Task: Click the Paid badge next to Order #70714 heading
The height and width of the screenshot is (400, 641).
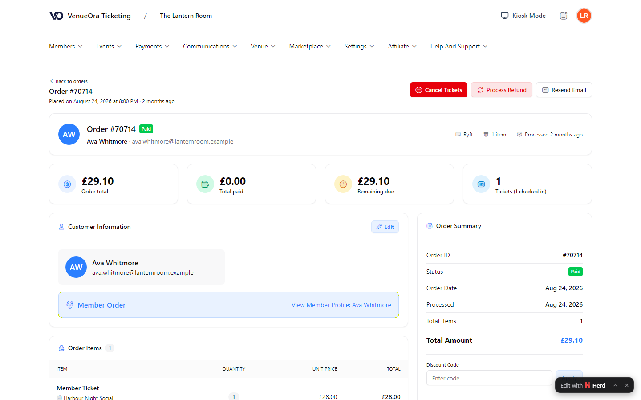Action: click(x=146, y=129)
